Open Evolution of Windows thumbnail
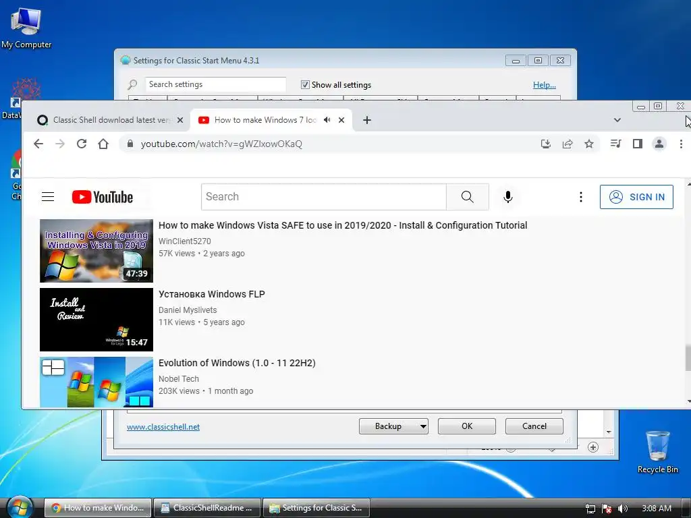Image resolution: width=691 pixels, height=518 pixels. [96, 382]
